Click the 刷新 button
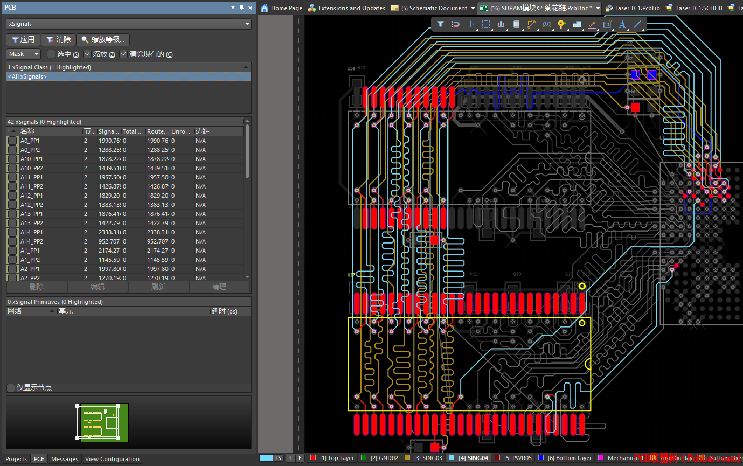 point(158,287)
